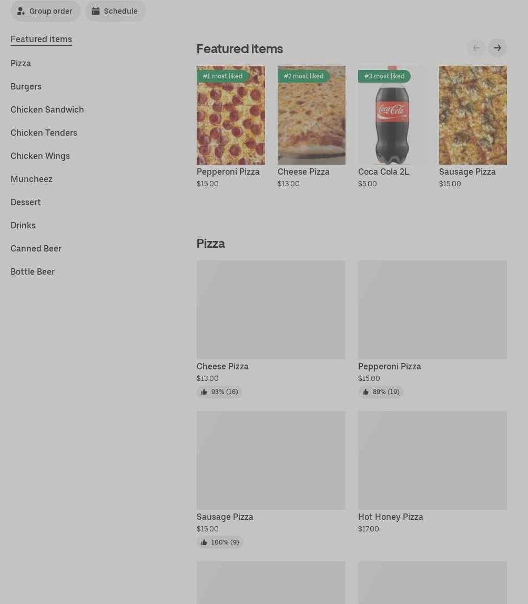The image size is (528, 604).
Task: Click the next arrow in Featured items carousel
Action: (497, 48)
